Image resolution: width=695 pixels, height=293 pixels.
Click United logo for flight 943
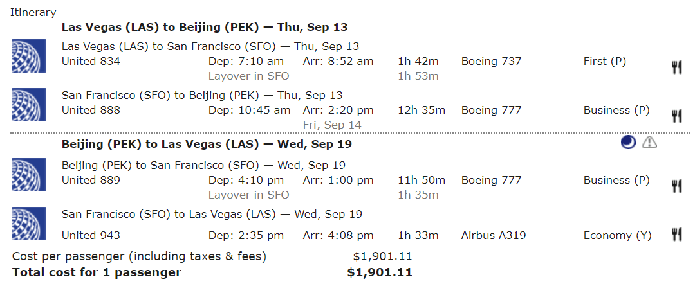click(29, 224)
